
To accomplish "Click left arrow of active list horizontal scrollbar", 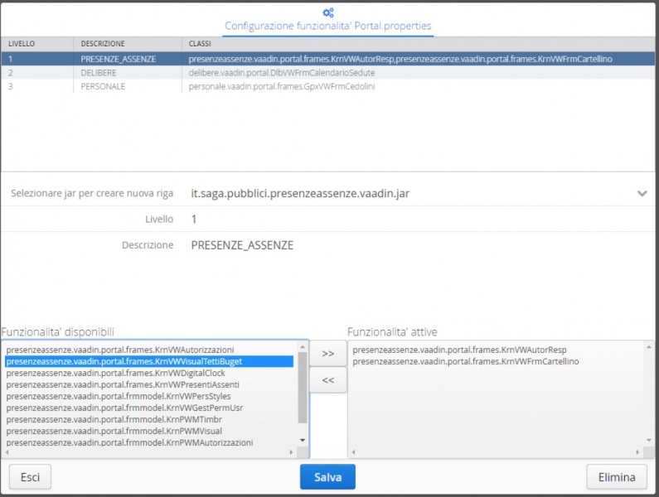I will click(353, 452).
